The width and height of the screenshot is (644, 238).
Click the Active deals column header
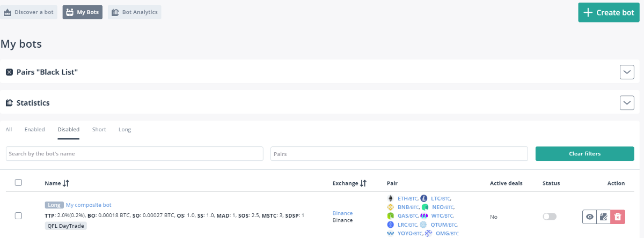coord(506,183)
